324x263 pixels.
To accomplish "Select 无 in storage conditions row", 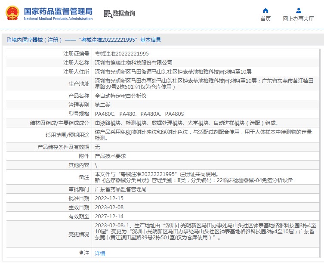I will pos(97,147).
